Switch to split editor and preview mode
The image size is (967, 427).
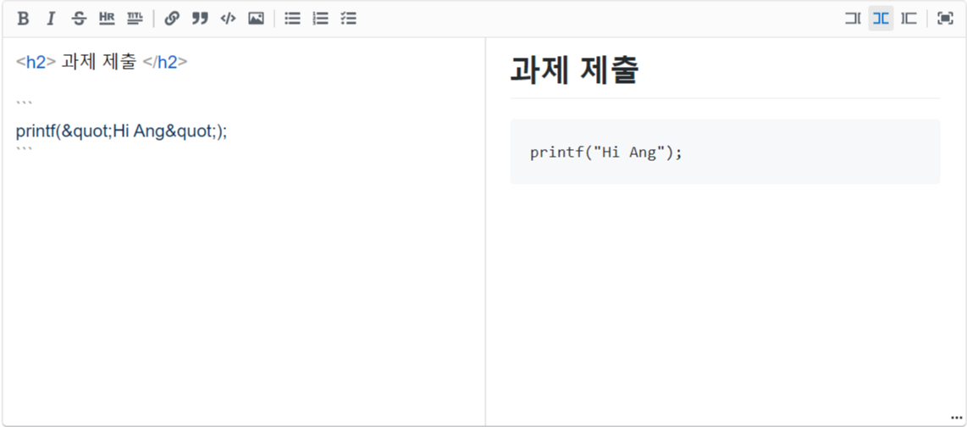tap(881, 19)
